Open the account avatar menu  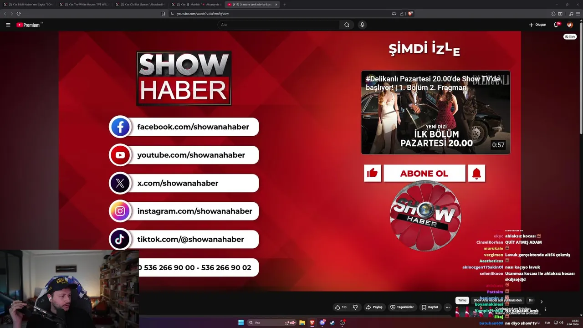point(570,25)
